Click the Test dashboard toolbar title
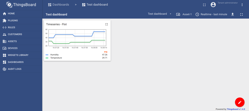The width and height of the screenshot is (249, 111). 56,14
